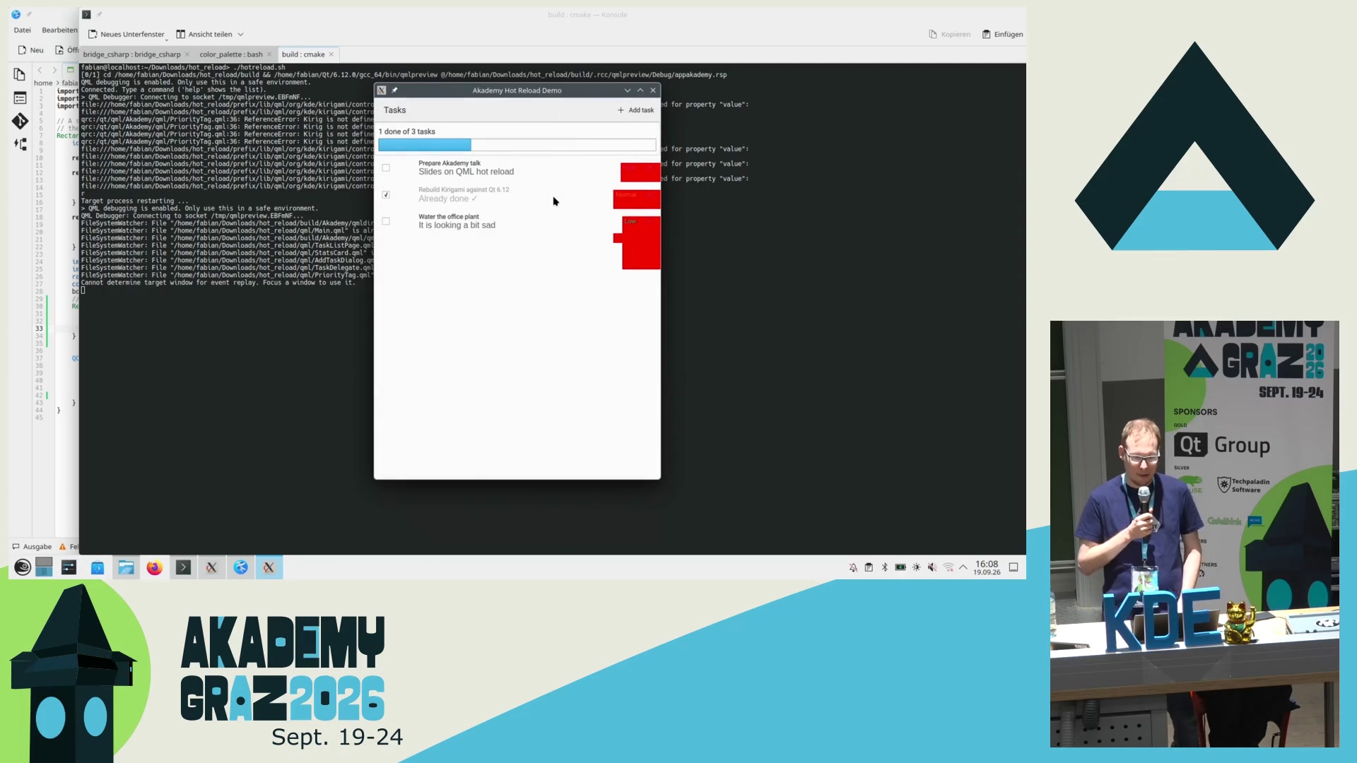Screen dimensions: 1357x763
Task: Click the '1 done of 3 tasks' label
Action: click(406, 131)
